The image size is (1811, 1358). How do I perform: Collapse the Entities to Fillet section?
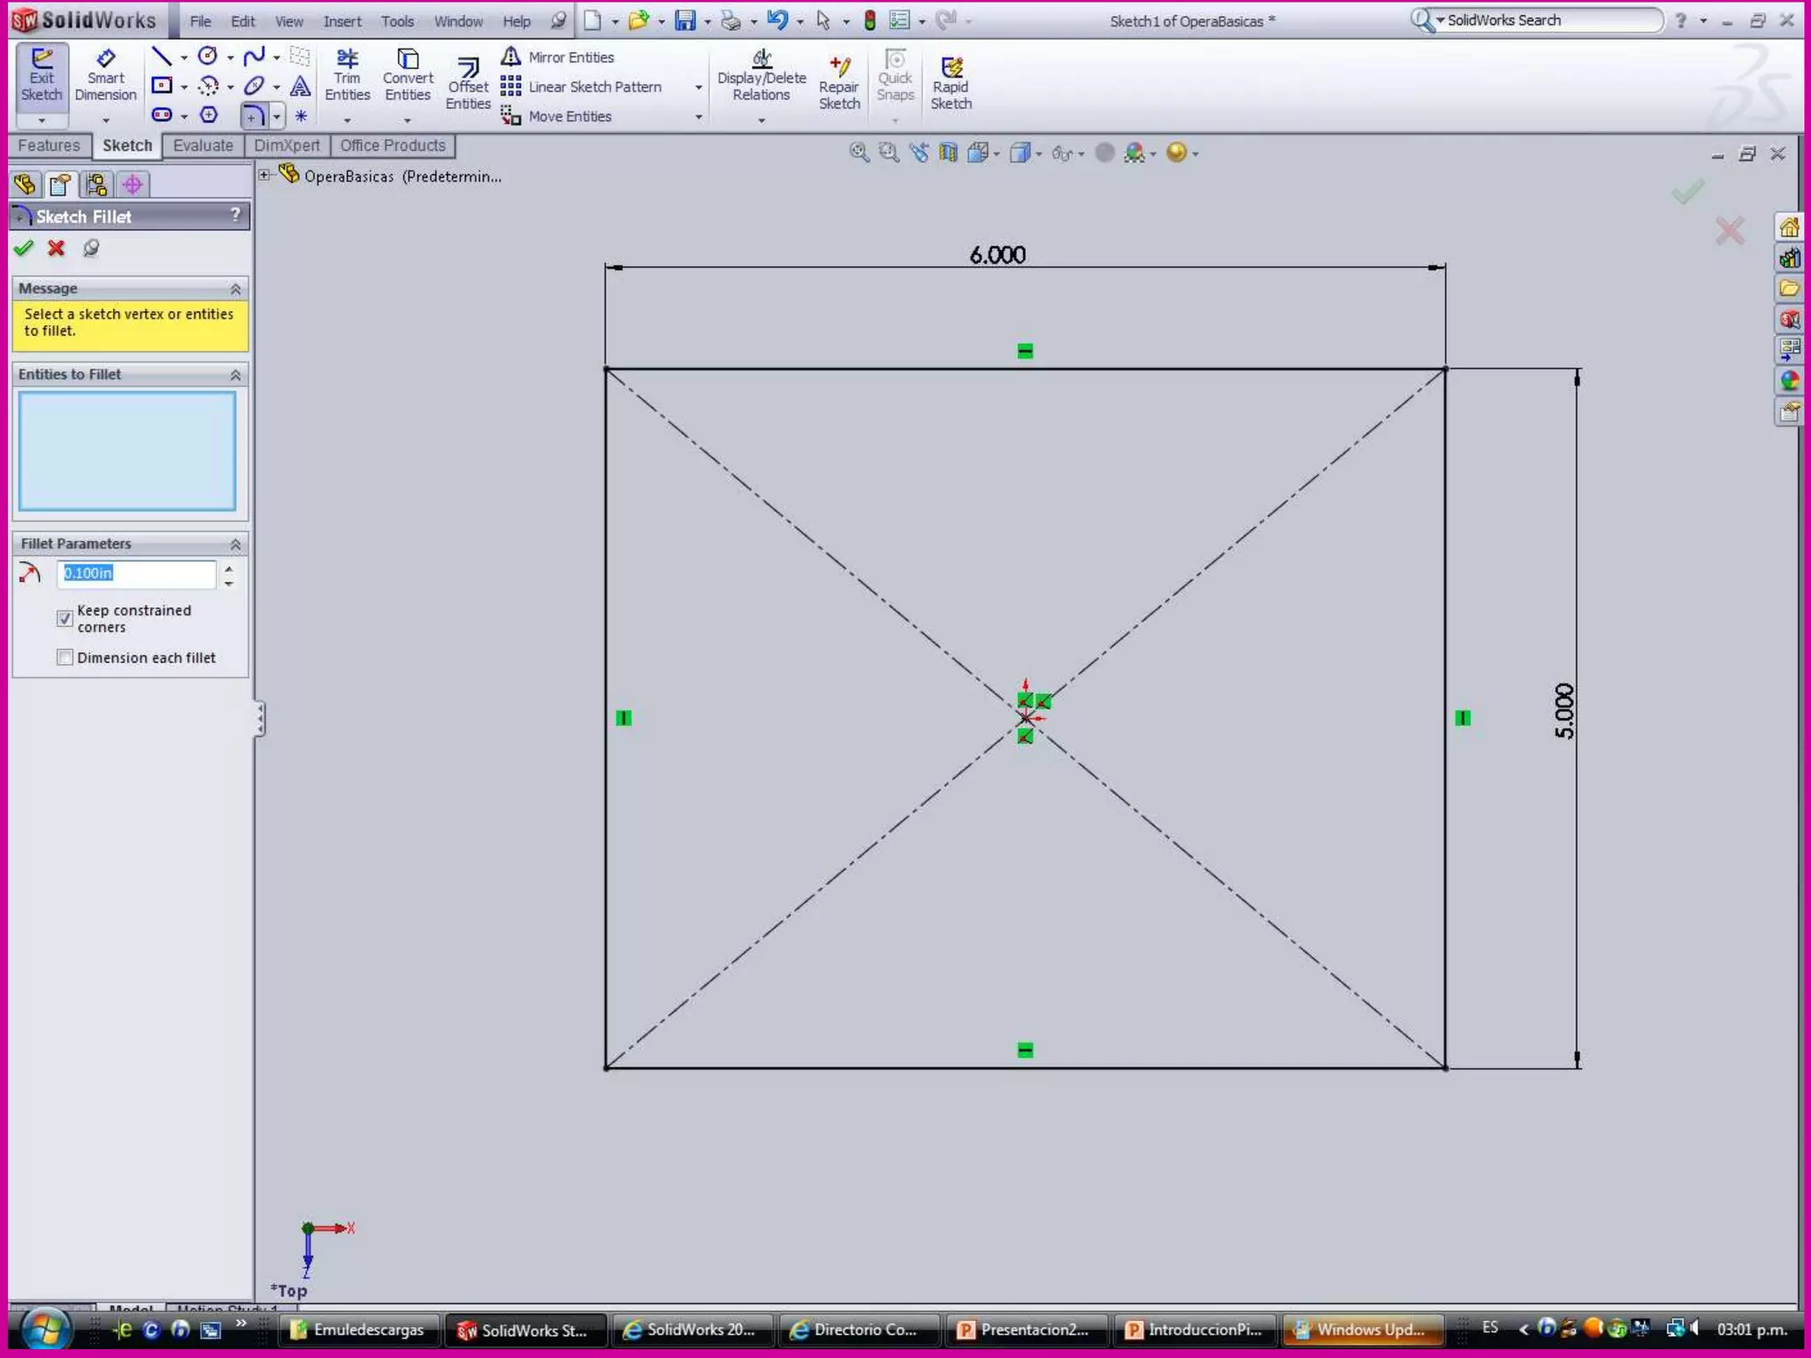[235, 375]
